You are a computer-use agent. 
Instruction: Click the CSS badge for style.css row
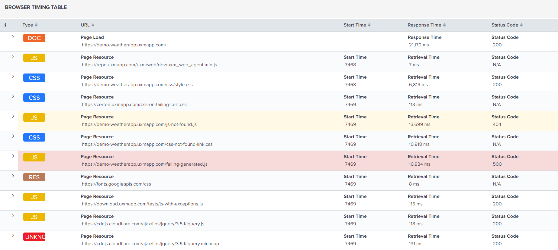(x=34, y=78)
